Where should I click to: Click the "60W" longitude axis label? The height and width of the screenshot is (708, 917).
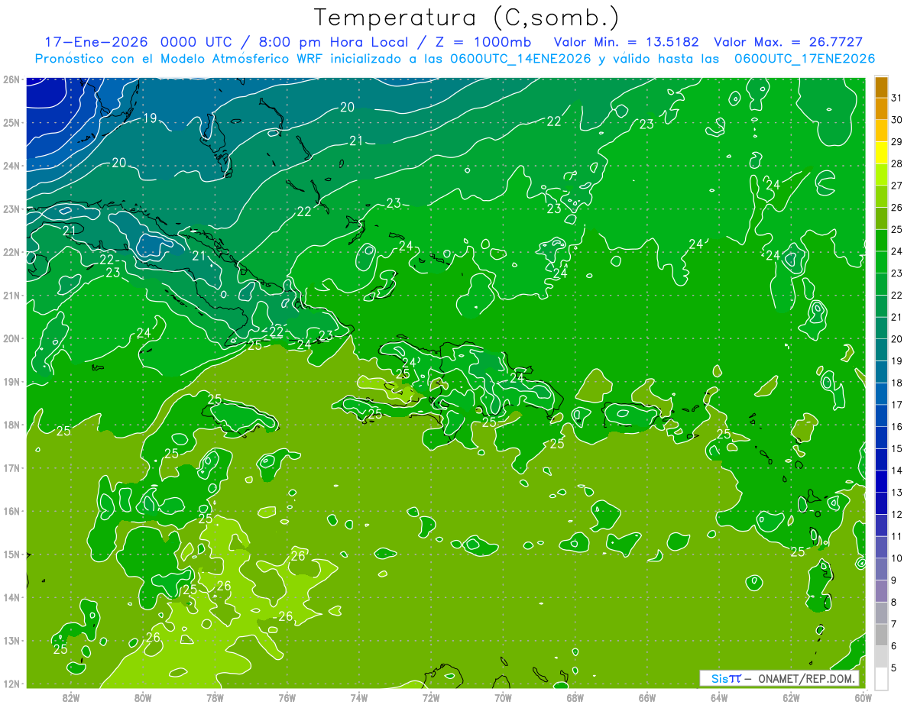point(863,697)
